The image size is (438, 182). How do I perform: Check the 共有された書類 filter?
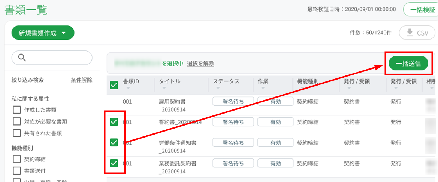click(x=17, y=133)
